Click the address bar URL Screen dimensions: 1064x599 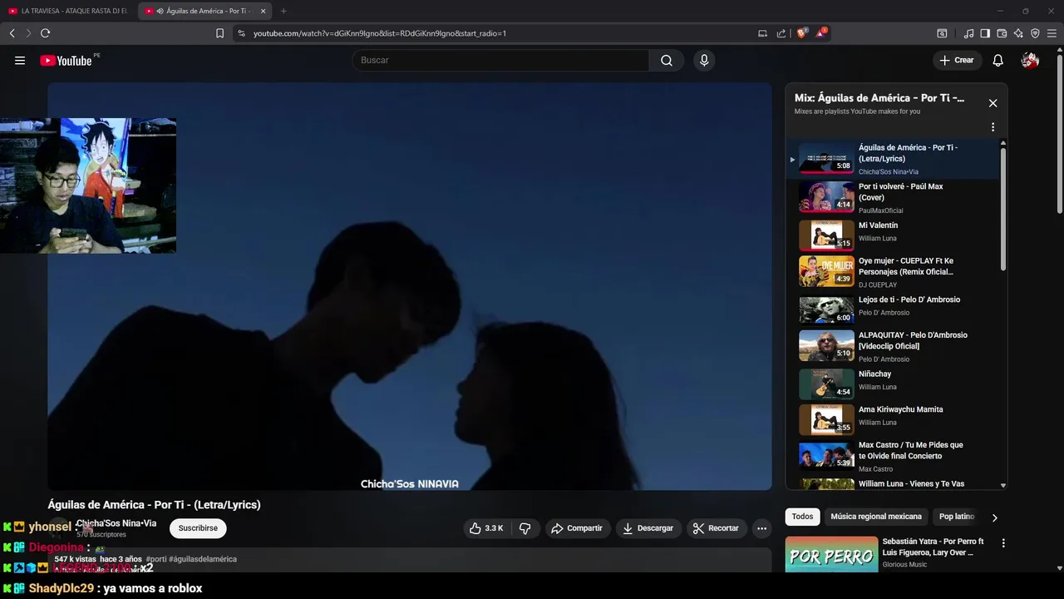point(380,33)
